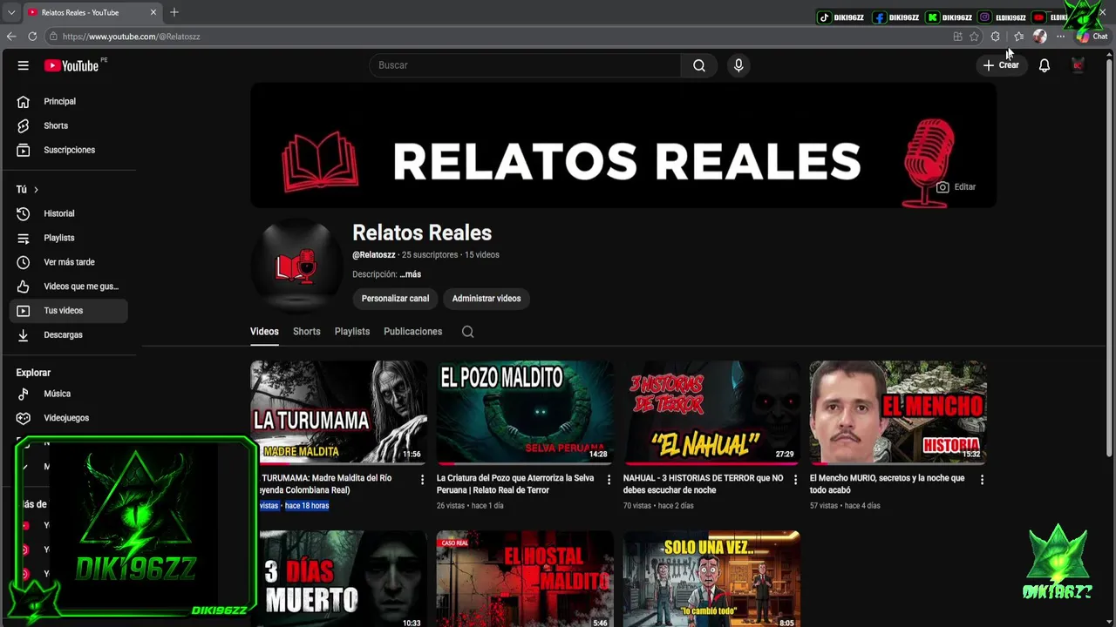Open browser tab list dropdown
The image size is (1116, 627).
[x=10, y=12]
